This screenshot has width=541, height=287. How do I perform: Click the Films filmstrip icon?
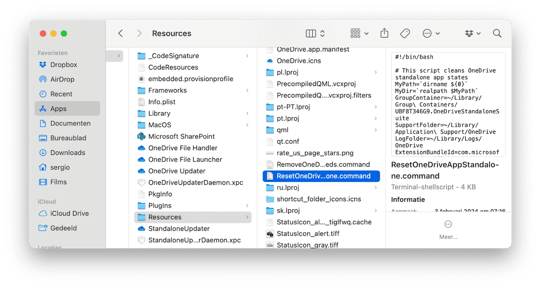click(x=43, y=182)
